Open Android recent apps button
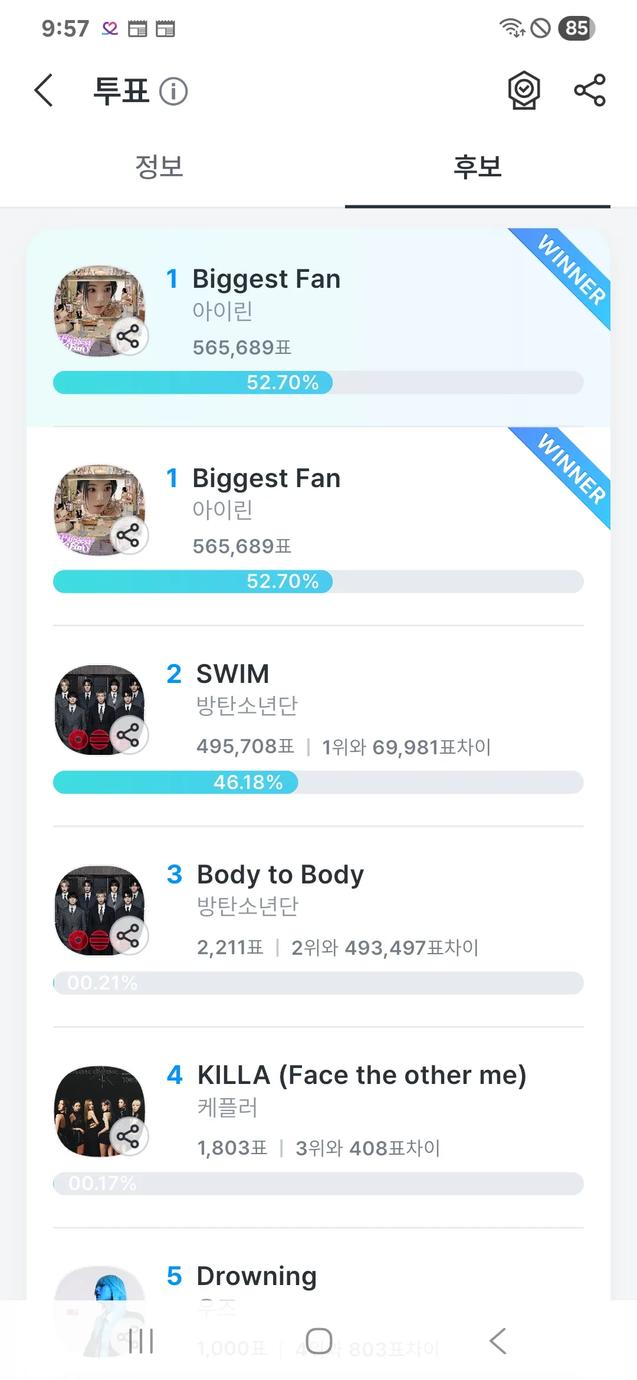The width and height of the screenshot is (637, 1380). pos(141,1341)
